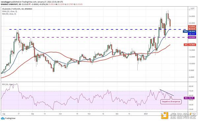Image resolution: width=198 pixels, height=121 pixels.
Task: Click the MA (50, close, 0) indicator legend
Action: tap(9, 14)
